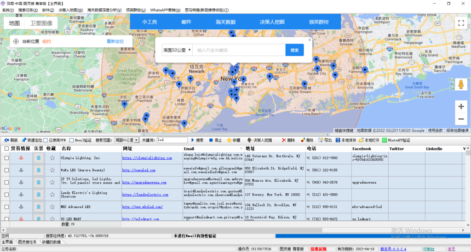Enable the 已使用VPN checkbox
This screenshot has height=252, width=471.
(x=46, y=140)
